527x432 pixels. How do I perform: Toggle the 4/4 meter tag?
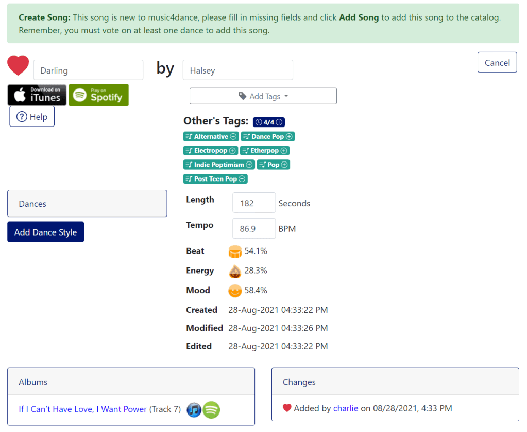[268, 122]
